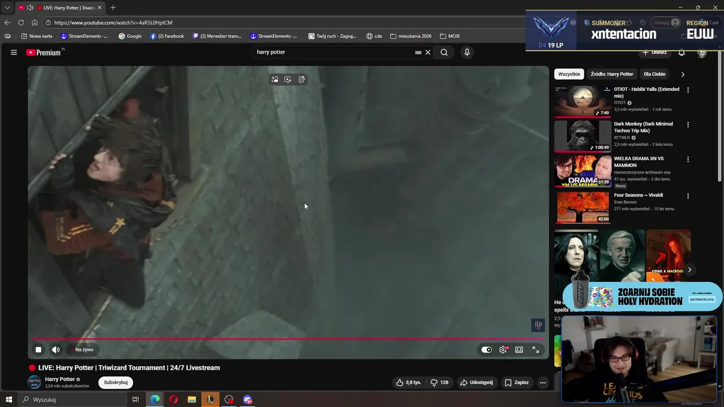The image size is (724, 407).
Task: Open the first StreamElements bookmark
Action: [84, 36]
